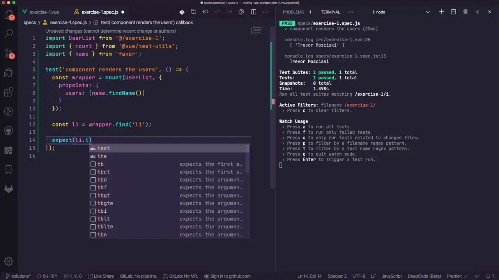
Task: Open the Source Control view
Action: tap(9, 53)
